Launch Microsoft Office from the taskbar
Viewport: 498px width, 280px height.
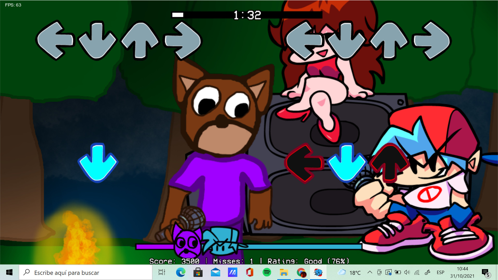coord(250,272)
